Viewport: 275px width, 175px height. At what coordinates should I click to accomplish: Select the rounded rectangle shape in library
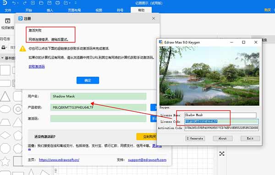(5, 83)
